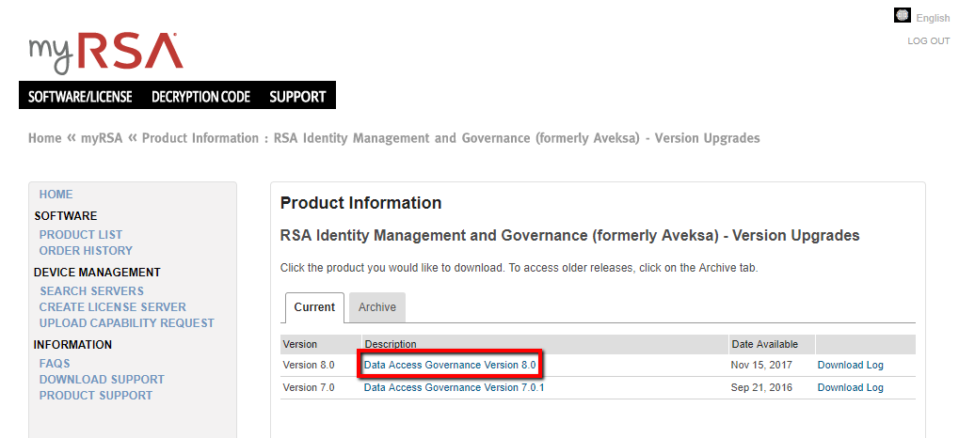Switch to the Archive tab
959x438 pixels.
[x=376, y=307]
